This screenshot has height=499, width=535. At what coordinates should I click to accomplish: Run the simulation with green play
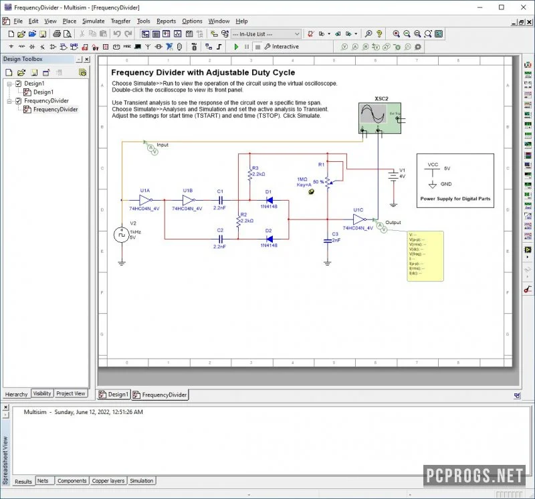tap(236, 47)
